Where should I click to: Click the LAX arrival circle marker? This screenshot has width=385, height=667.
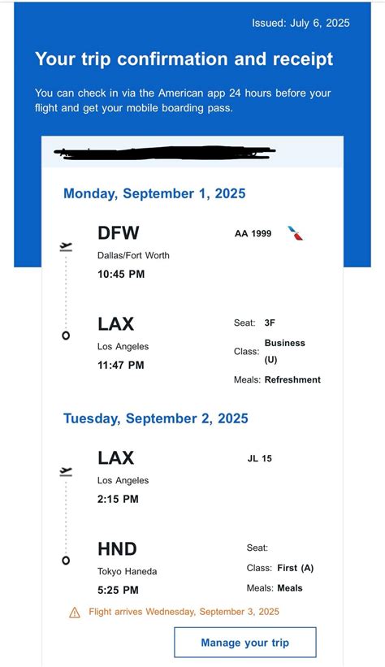[x=66, y=336]
